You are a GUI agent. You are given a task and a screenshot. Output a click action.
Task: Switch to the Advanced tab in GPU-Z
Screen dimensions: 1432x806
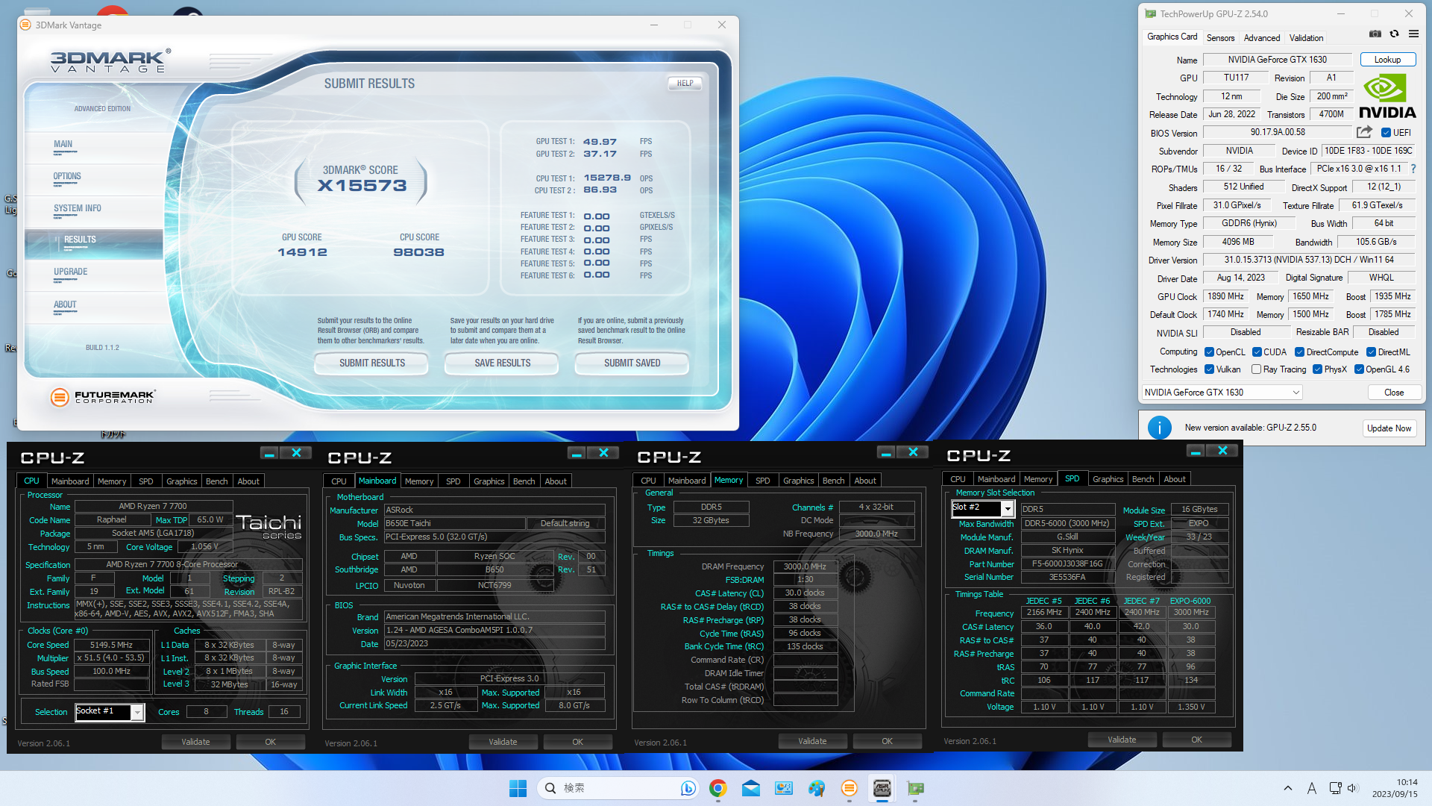(1262, 37)
